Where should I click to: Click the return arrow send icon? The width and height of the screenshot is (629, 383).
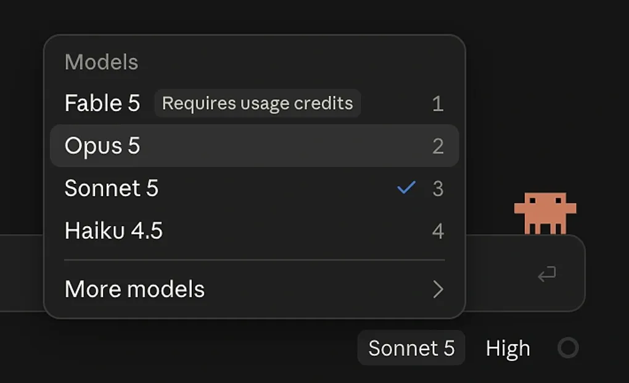click(547, 274)
